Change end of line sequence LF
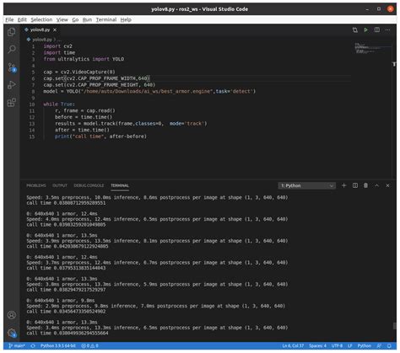400x353 pixels. tap(350, 345)
